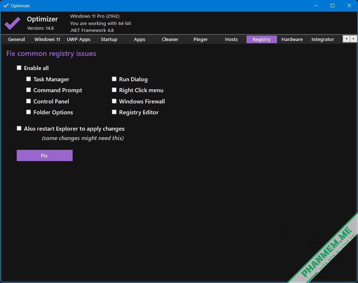Click the purple Optimizer checkmark logo
Viewport: 358px width, 283px height.
tap(12, 23)
